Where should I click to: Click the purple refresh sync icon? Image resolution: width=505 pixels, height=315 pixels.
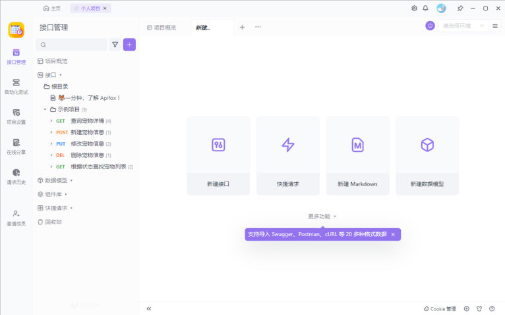point(430,26)
